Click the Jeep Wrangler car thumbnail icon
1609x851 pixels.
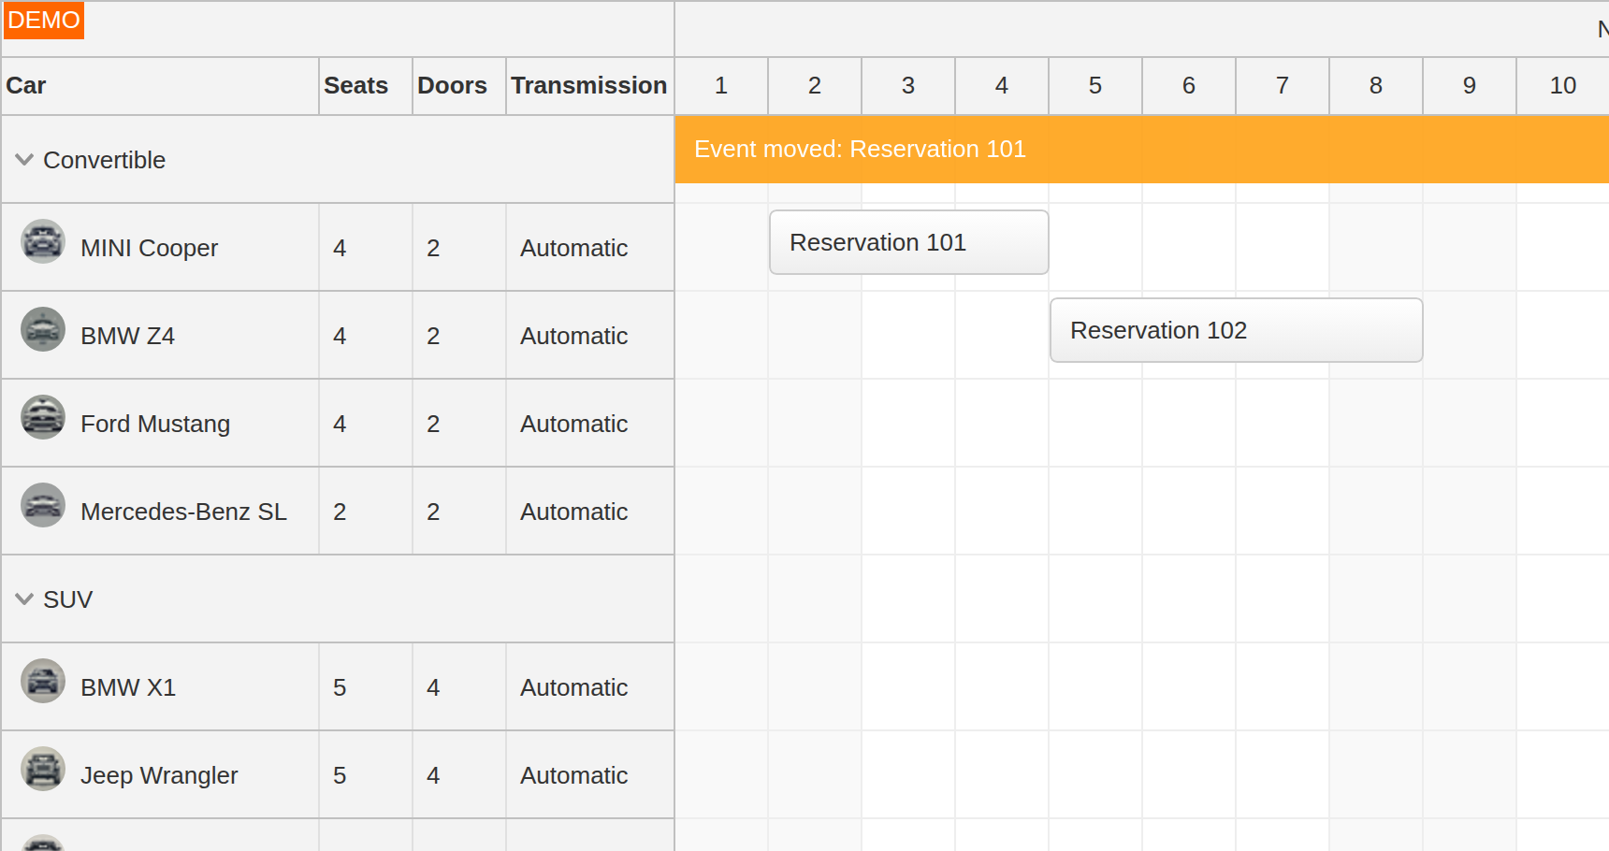tap(43, 769)
